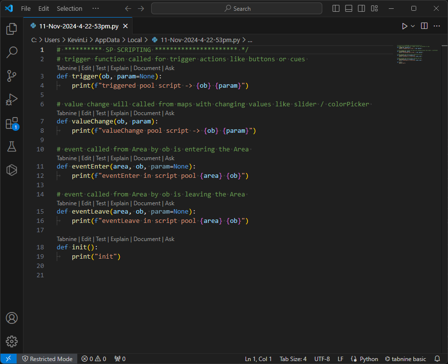Open the Testing flask icon view
This screenshot has width=448, height=364.
12,146
